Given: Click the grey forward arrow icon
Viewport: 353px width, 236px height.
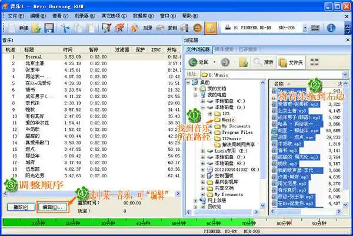Looking at the screenshot, I should (225, 62).
